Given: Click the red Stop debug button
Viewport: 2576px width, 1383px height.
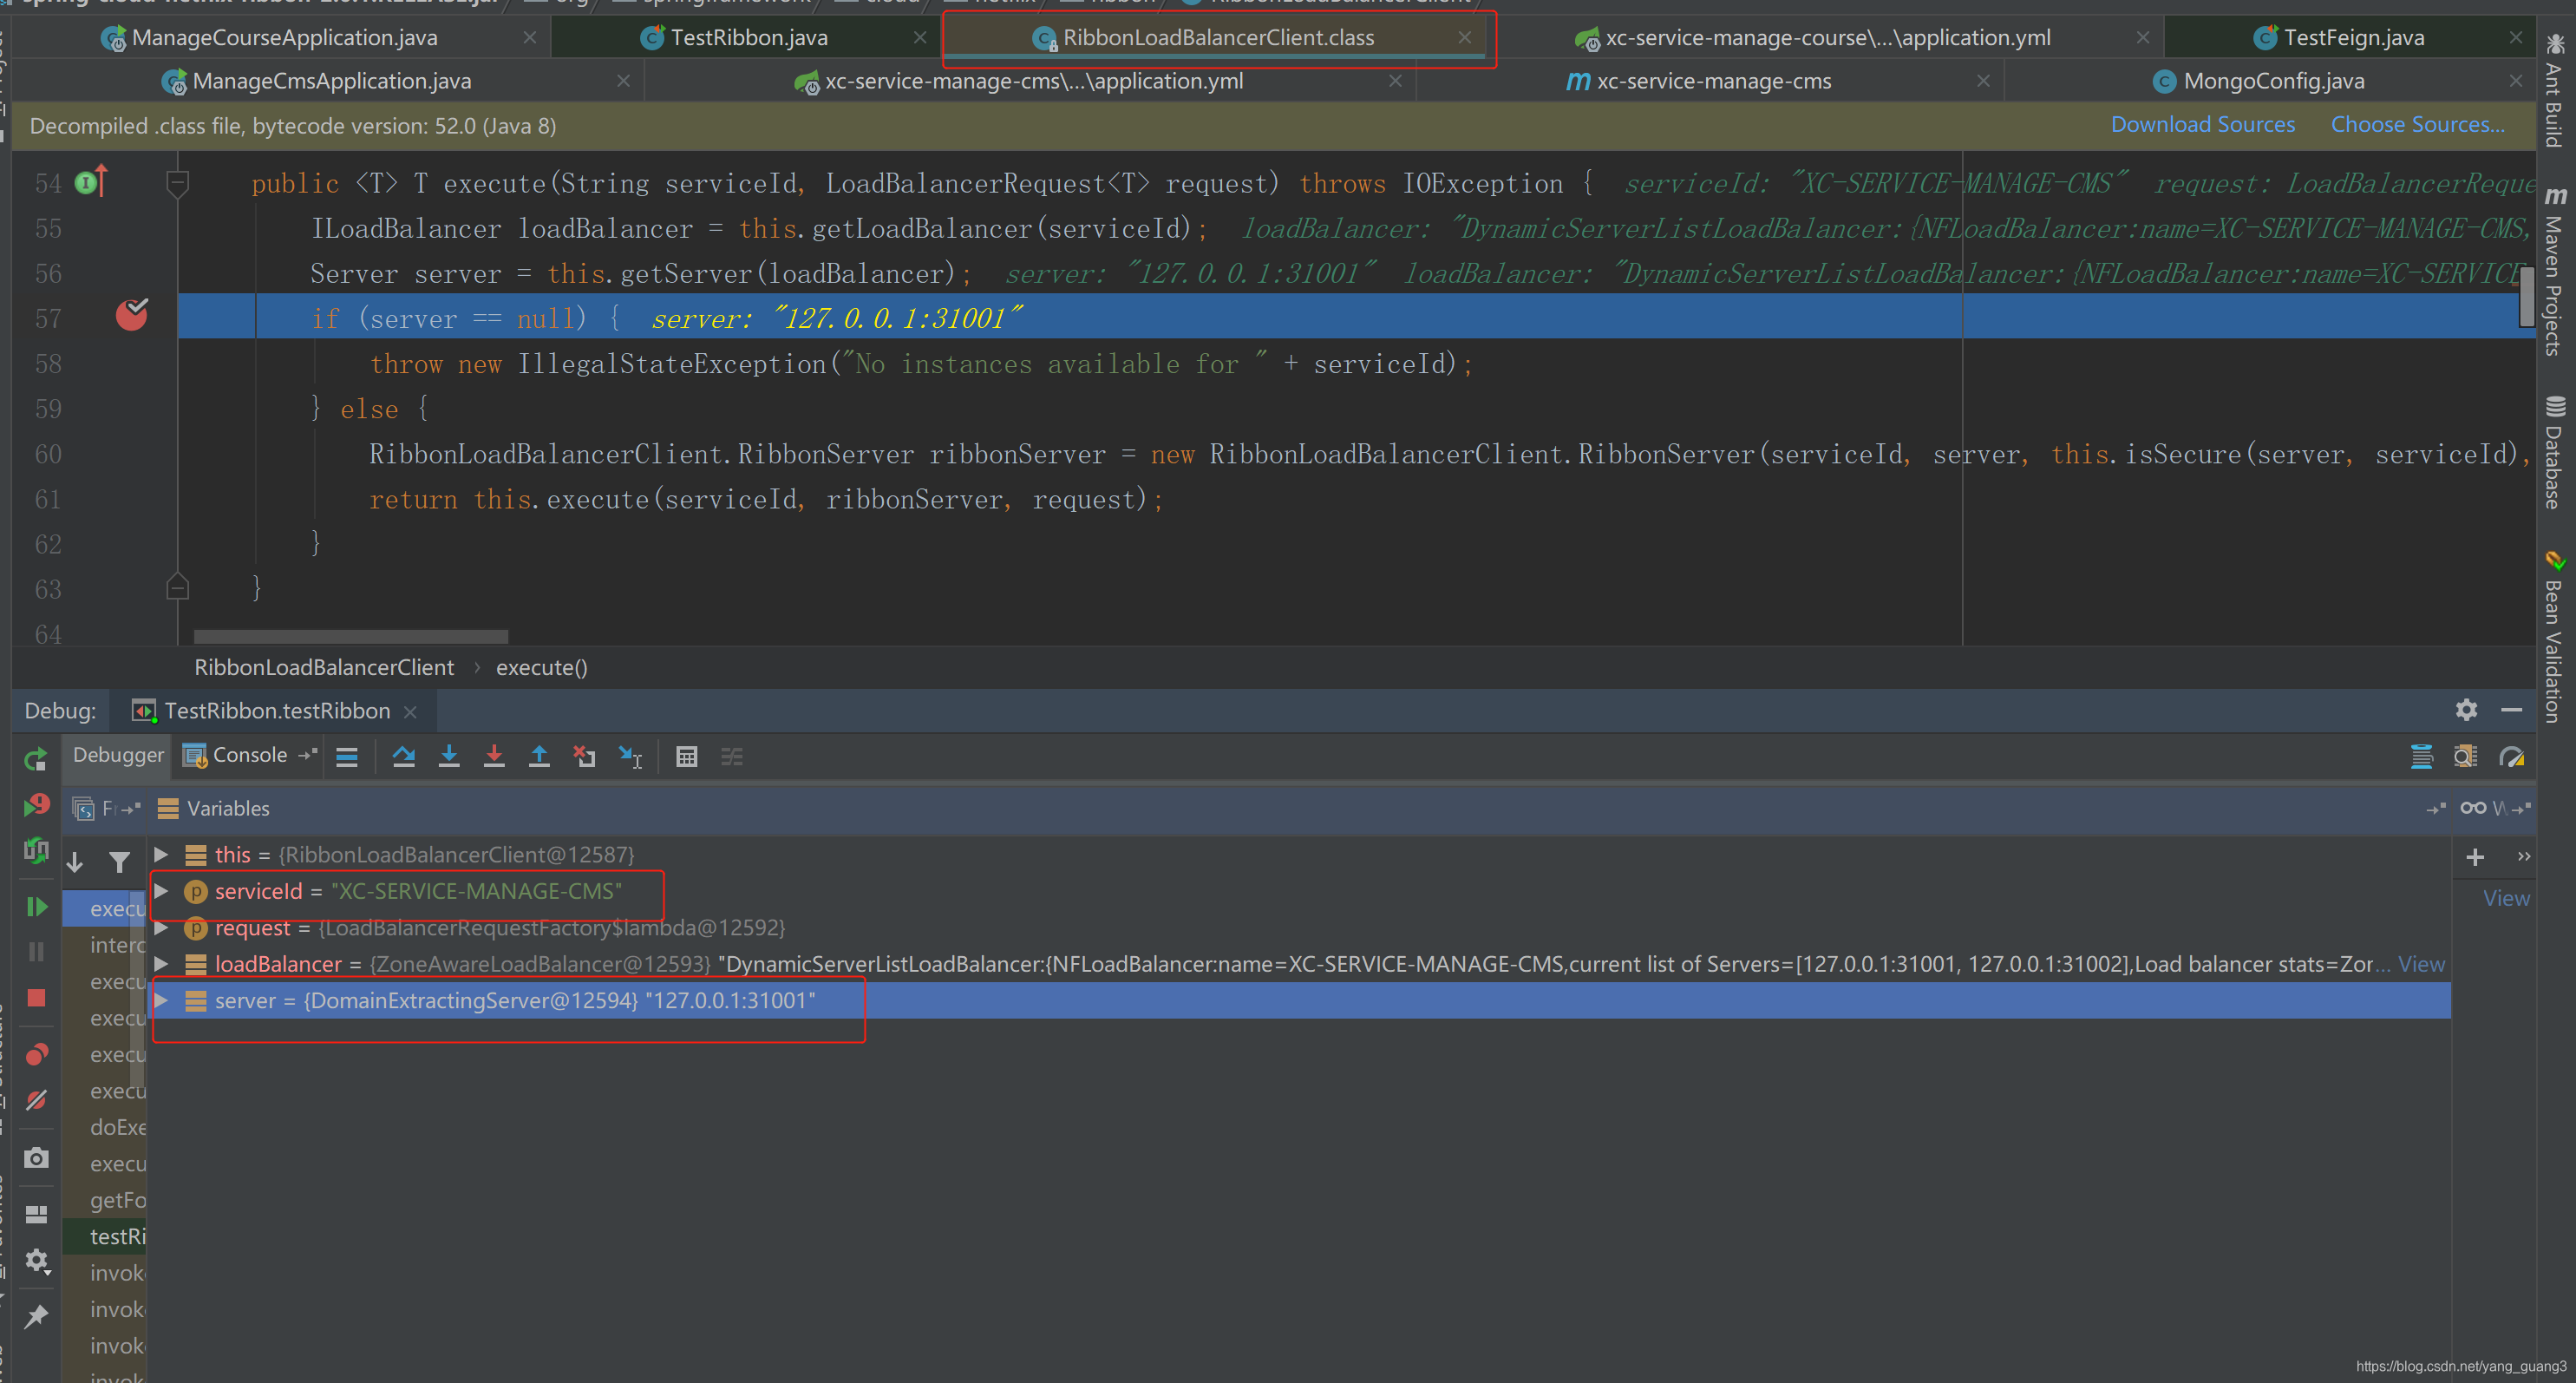Looking at the screenshot, I should click(36, 998).
